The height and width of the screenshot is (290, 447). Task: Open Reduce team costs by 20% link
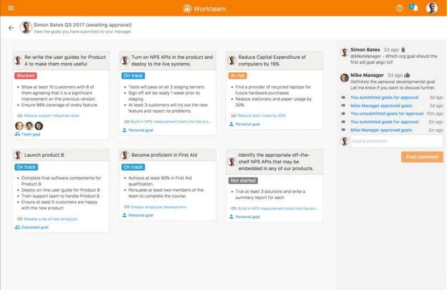[x=261, y=116]
